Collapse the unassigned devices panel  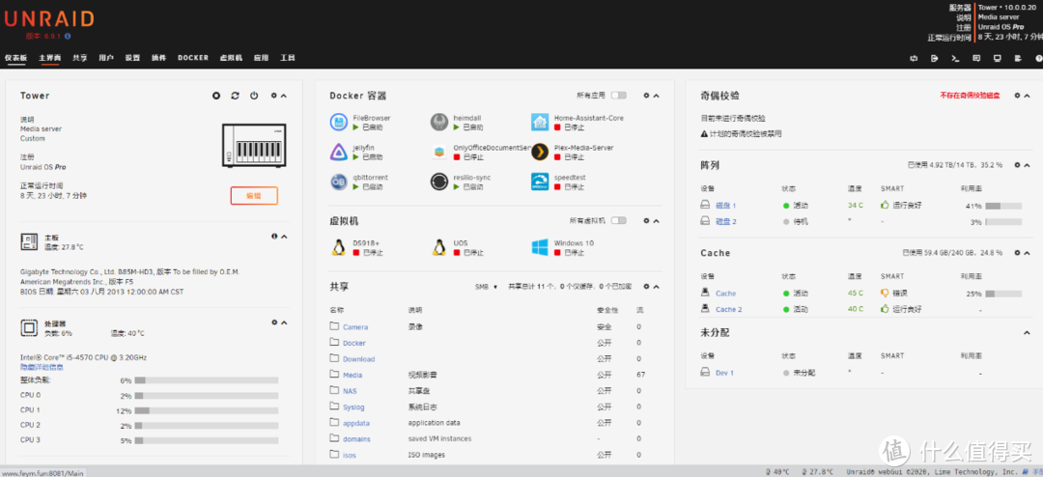pyautogui.click(x=1027, y=332)
